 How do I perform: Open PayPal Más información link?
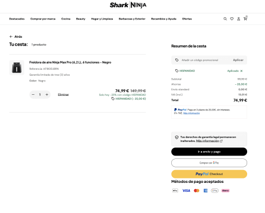tap(191, 113)
